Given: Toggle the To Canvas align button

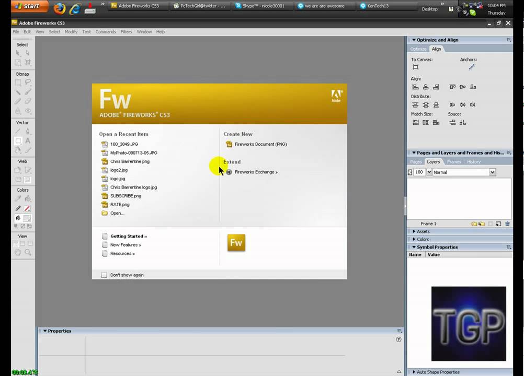Looking at the screenshot, I should click(x=415, y=67).
